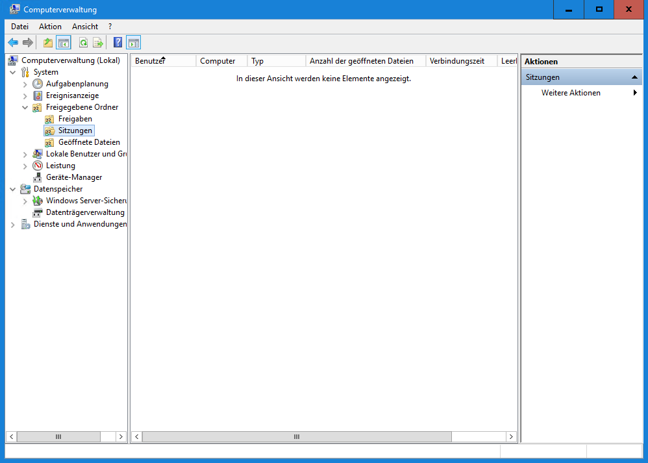Image resolution: width=648 pixels, height=463 pixels.
Task: Sort by the Typ column header
Action: tap(277, 61)
